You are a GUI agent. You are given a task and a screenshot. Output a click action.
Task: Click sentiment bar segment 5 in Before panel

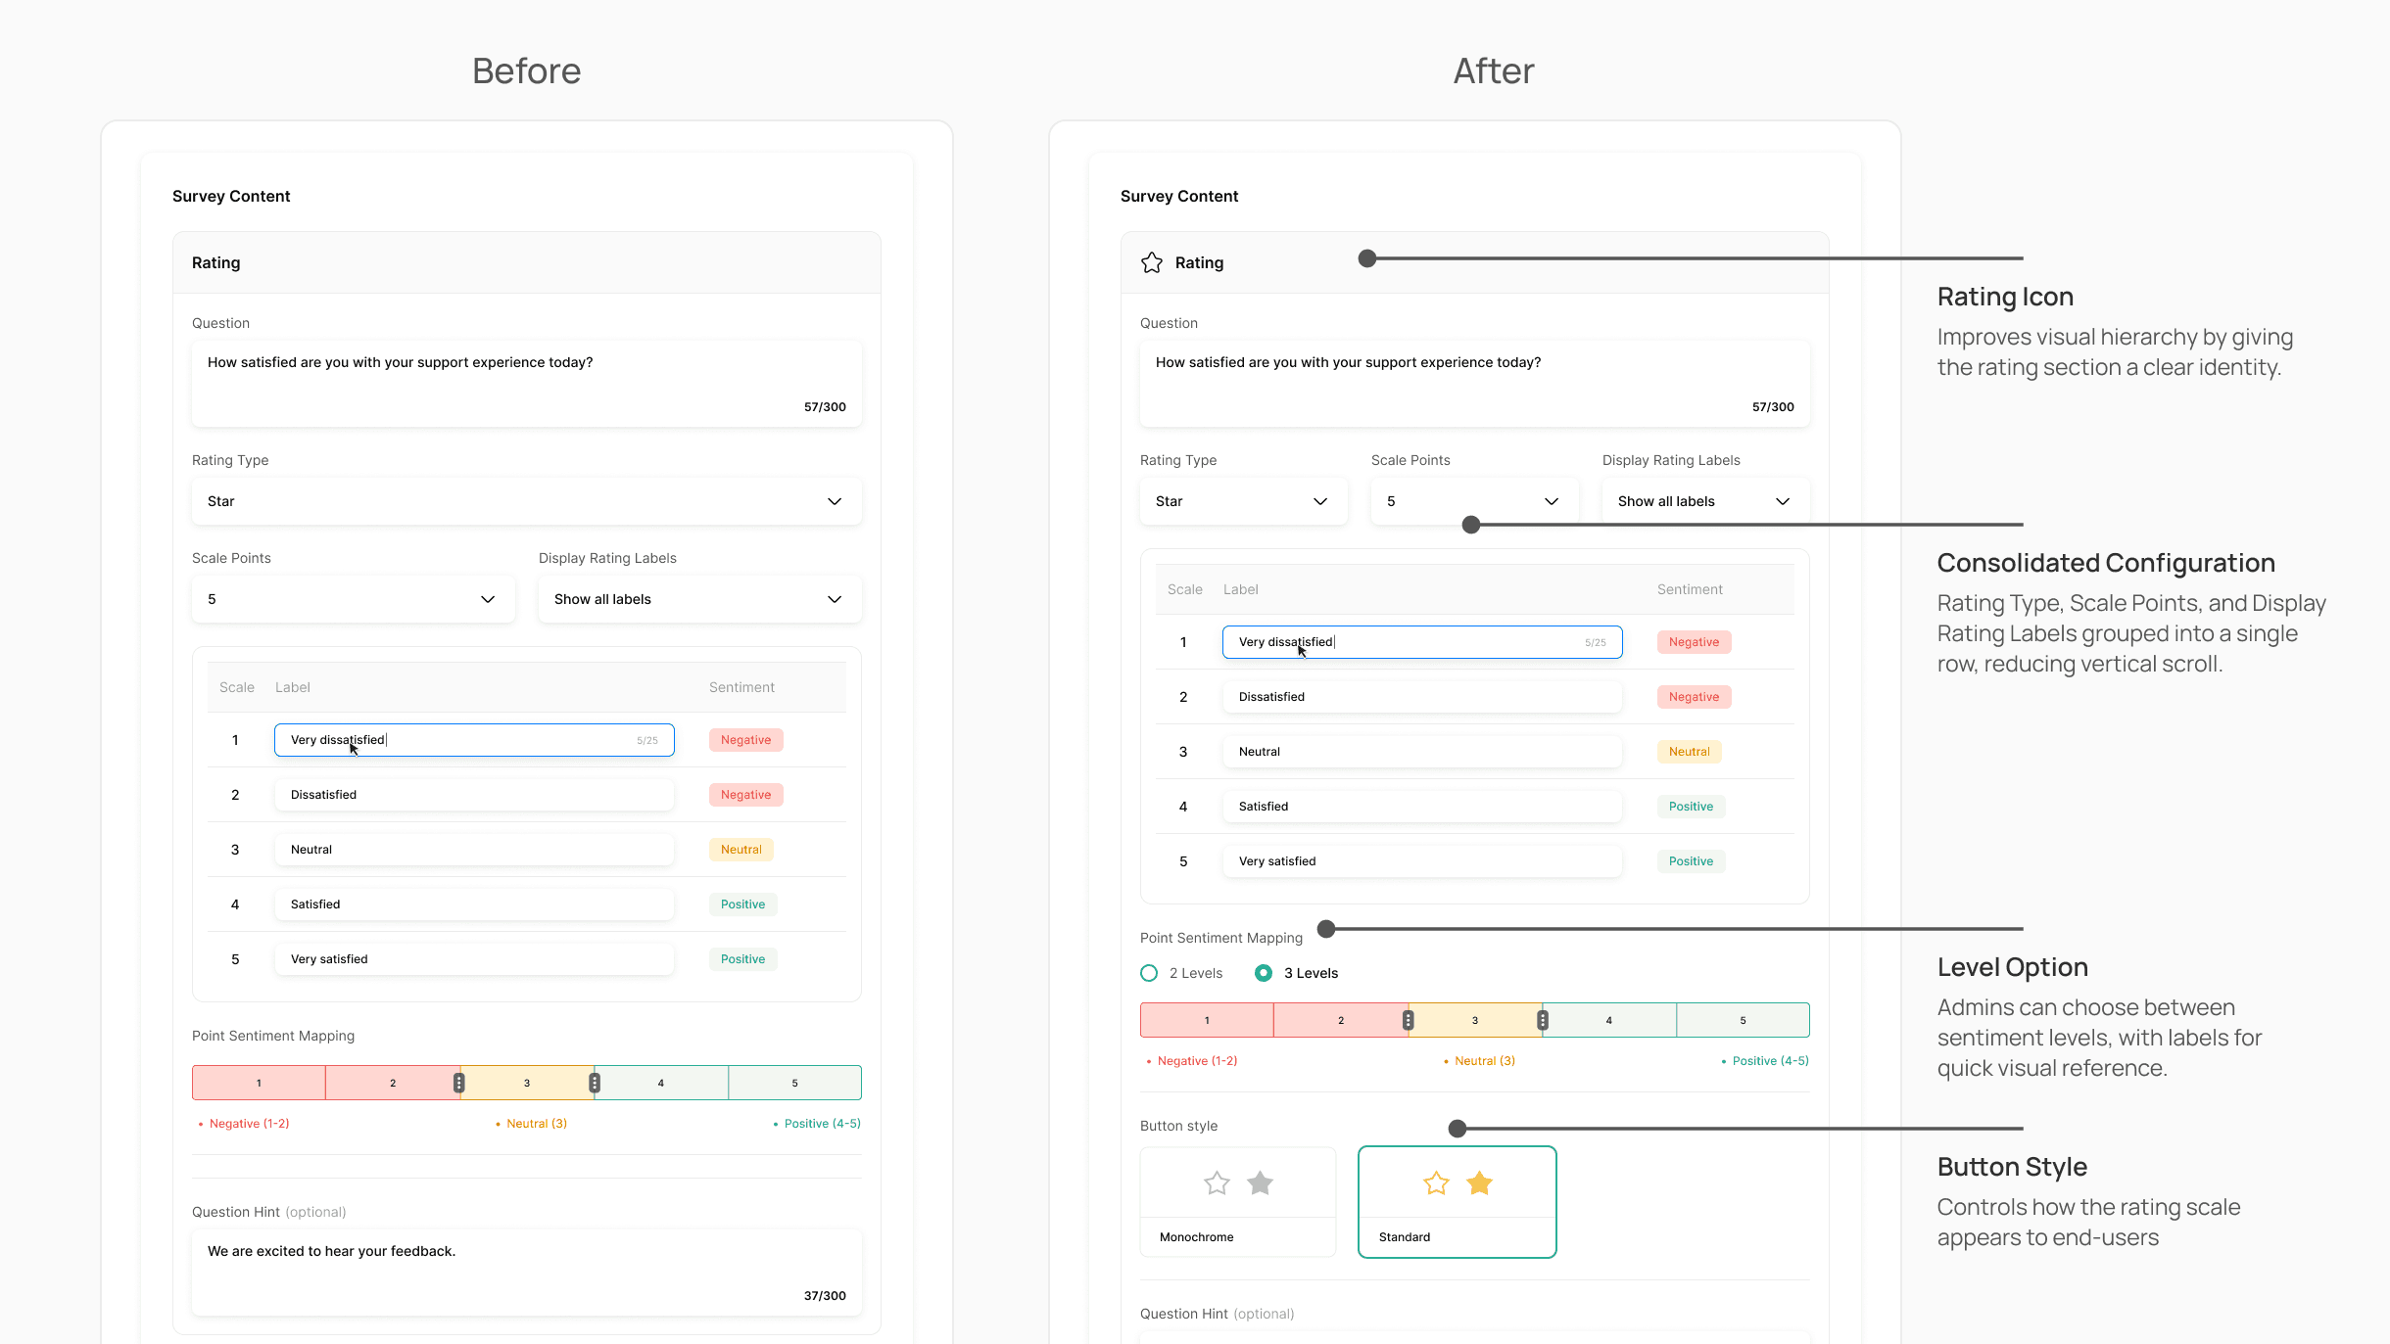(x=795, y=1083)
